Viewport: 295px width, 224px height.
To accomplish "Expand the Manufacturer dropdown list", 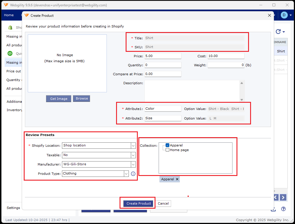I will click(133, 164).
